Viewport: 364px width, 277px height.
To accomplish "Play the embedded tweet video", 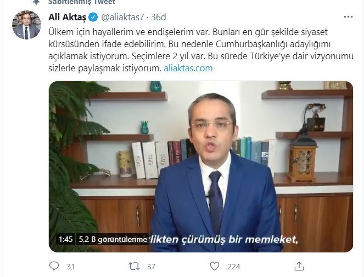I will pyautogui.click(x=201, y=166).
